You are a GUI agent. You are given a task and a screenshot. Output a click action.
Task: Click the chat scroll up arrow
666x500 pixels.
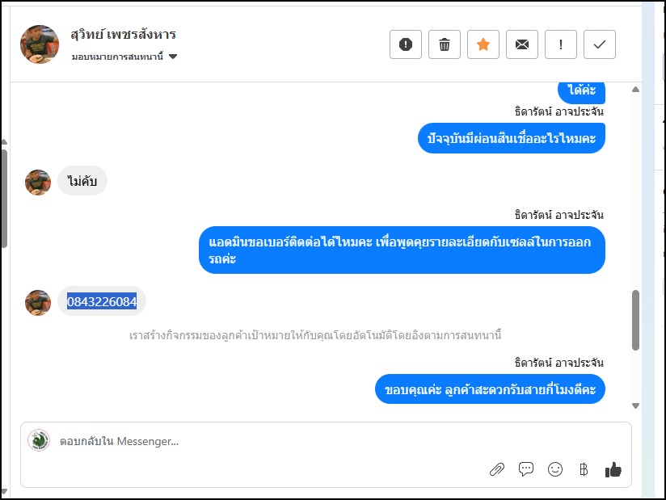click(x=635, y=89)
